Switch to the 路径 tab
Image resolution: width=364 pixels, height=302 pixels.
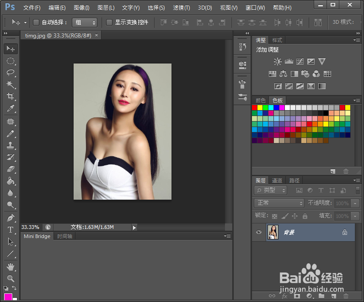[x=294, y=180]
